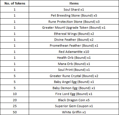Click the Ethereal Wings (Bound) x2 cell
Viewport: 119px width, 115px height.
pos(74,33)
